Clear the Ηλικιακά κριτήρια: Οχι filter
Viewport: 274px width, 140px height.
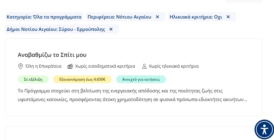coord(228,17)
